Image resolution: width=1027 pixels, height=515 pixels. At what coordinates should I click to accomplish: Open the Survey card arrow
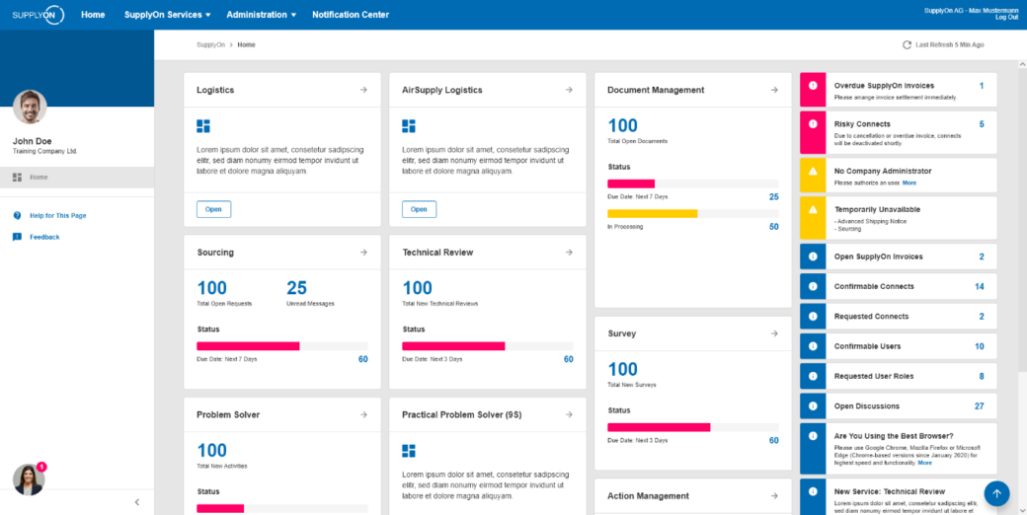pyautogui.click(x=774, y=333)
